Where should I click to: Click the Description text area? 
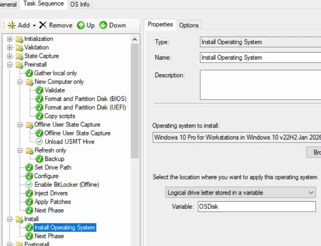point(260,85)
